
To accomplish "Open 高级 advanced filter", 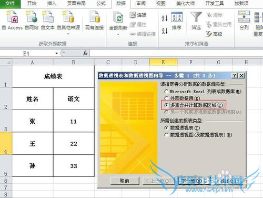I will [x=214, y=34].
